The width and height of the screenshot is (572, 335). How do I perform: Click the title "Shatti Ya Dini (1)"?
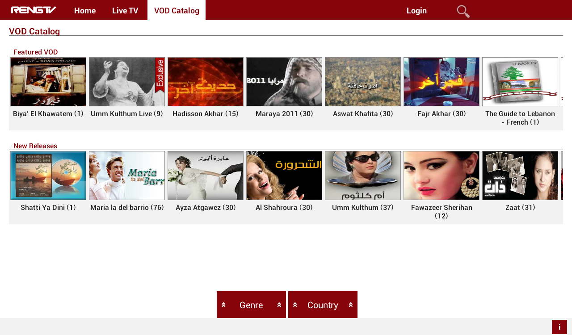point(48,208)
